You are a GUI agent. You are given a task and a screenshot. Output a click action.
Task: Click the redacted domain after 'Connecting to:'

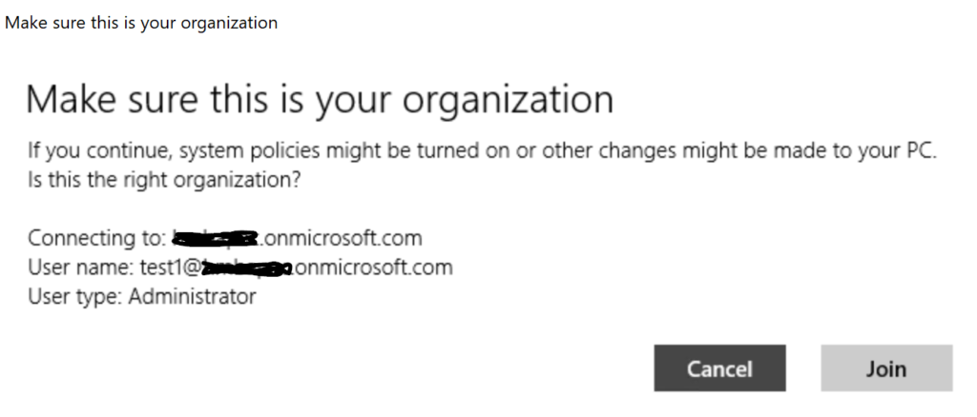(216, 237)
